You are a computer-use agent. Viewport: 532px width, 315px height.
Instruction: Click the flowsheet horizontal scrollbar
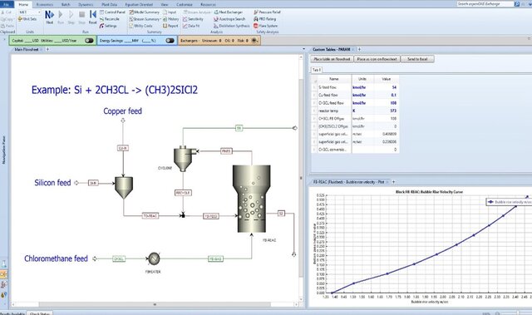(155, 304)
